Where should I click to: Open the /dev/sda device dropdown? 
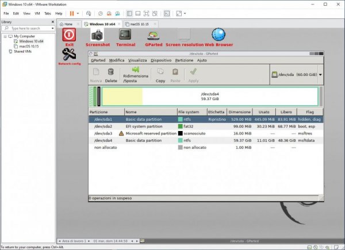click(x=320, y=75)
